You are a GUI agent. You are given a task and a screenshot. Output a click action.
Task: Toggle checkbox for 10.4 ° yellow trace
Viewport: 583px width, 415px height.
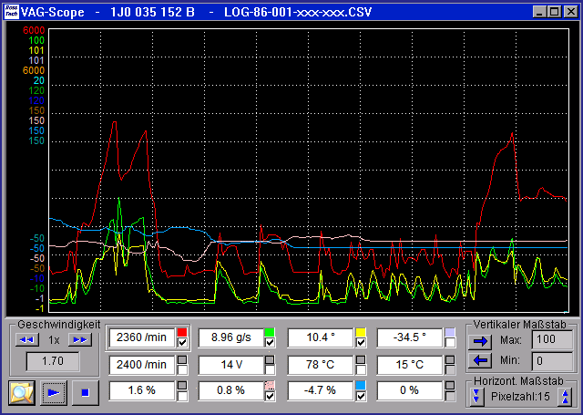click(x=361, y=343)
